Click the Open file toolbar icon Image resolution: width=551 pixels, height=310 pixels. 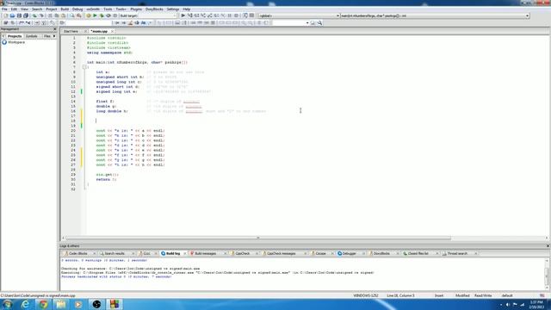[12, 15]
